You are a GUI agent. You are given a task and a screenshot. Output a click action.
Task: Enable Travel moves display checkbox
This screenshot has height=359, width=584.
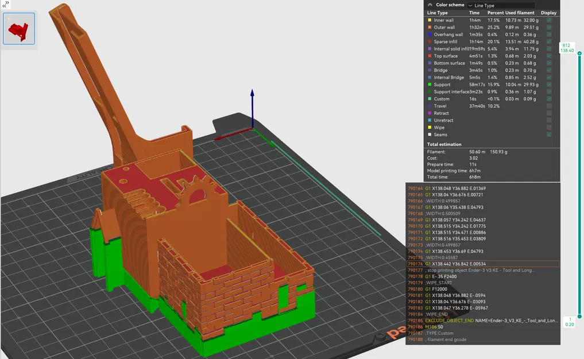click(x=549, y=106)
